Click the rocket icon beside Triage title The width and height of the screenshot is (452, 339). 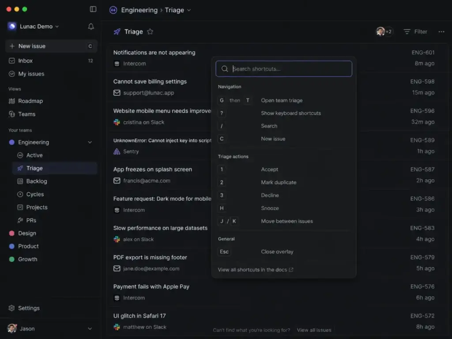coord(117,32)
